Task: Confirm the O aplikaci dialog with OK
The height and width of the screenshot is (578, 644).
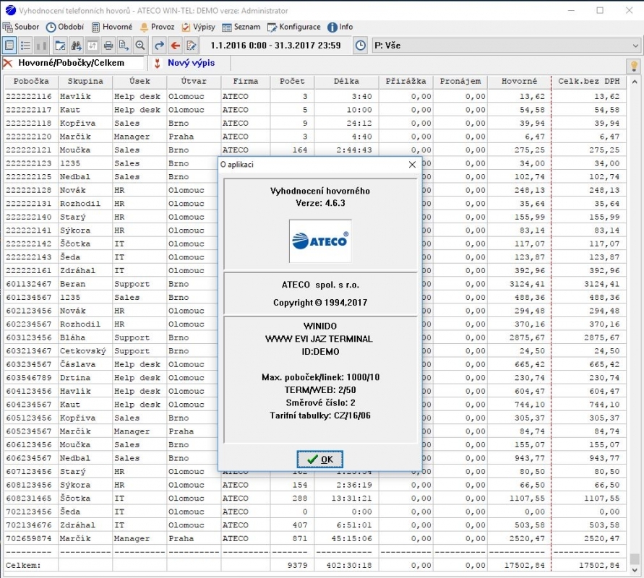Action: click(320, 459)
